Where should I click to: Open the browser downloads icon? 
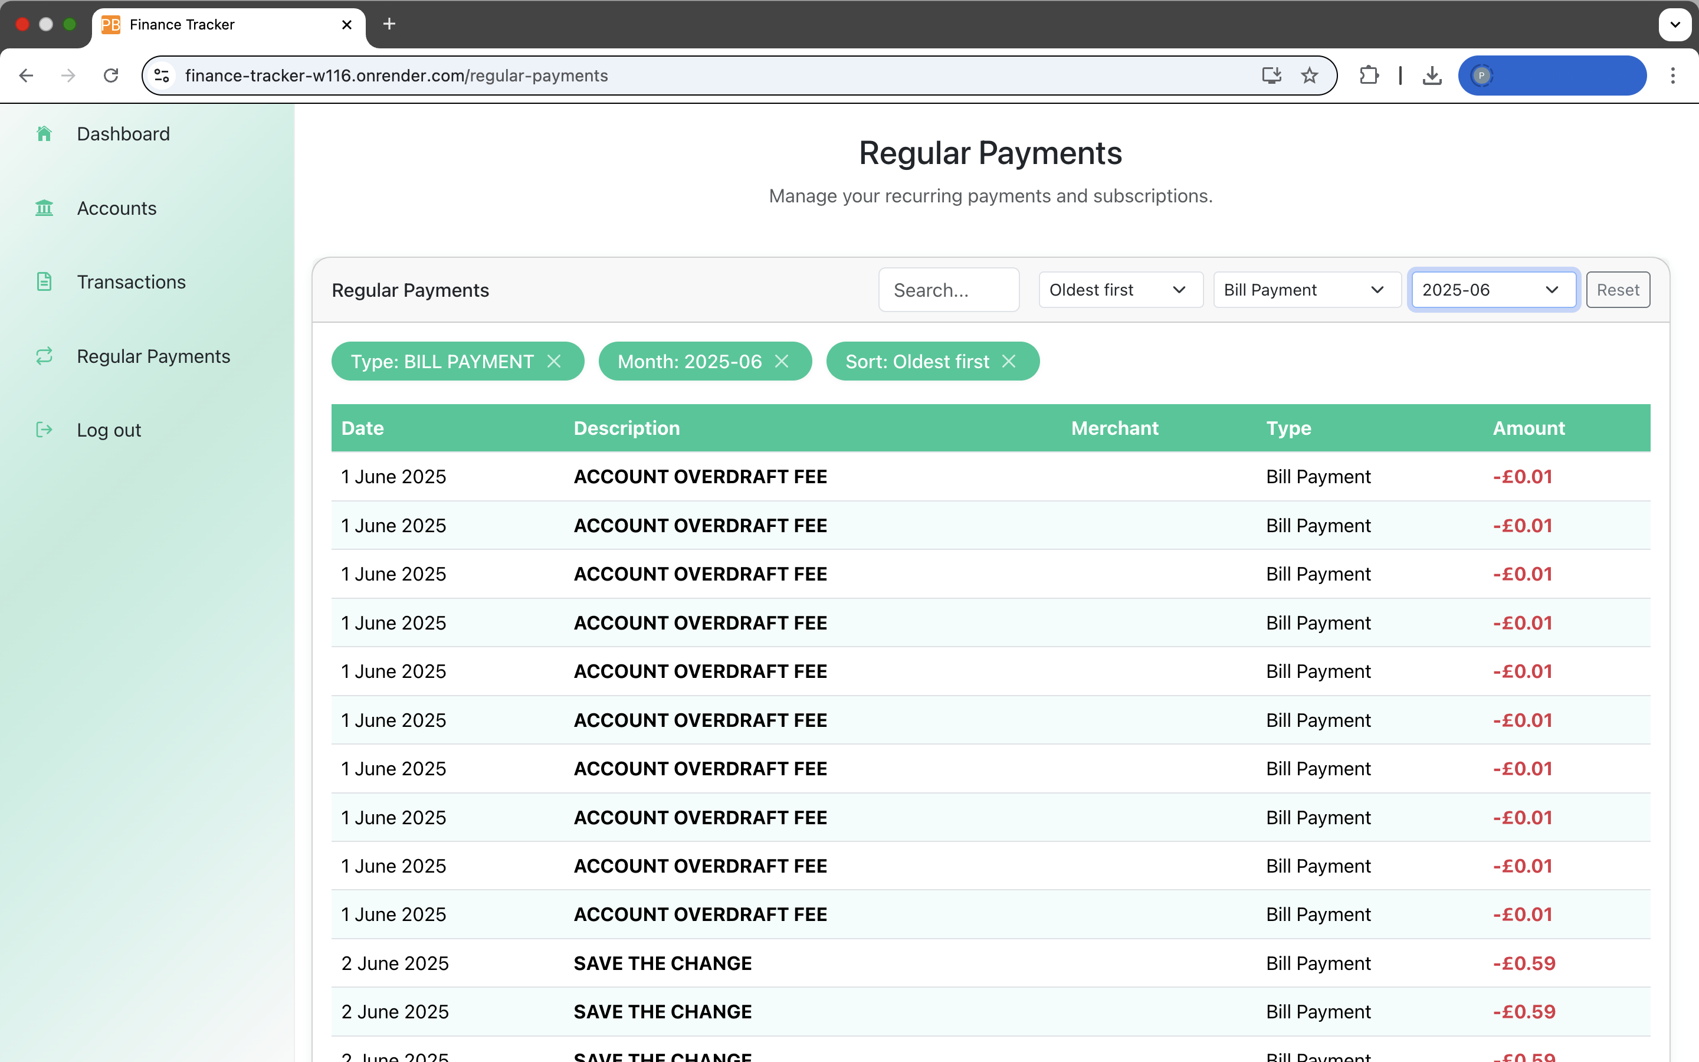pyautogui.click(x=1432, y=76)
